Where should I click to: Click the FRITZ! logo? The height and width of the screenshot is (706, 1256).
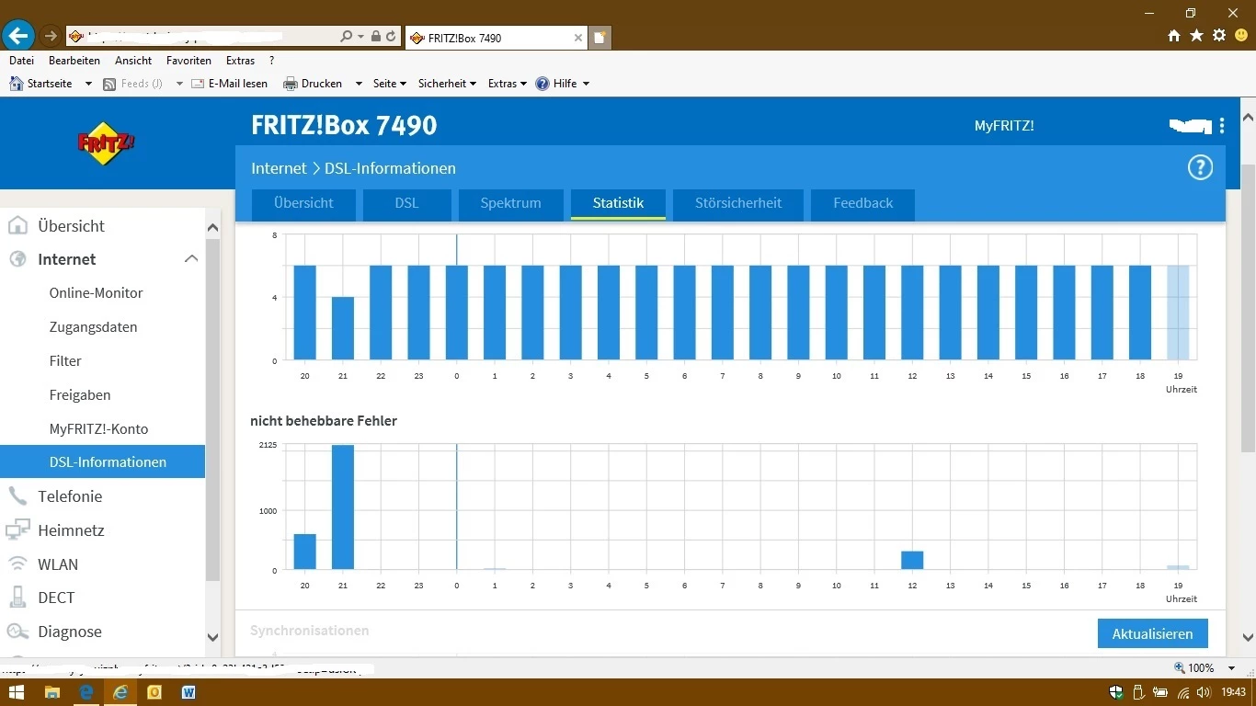pos(106,143)
